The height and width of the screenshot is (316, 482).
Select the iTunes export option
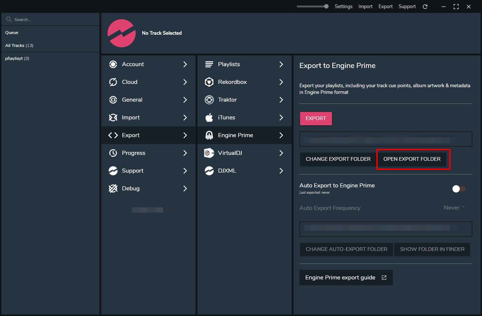coord(244,118)
